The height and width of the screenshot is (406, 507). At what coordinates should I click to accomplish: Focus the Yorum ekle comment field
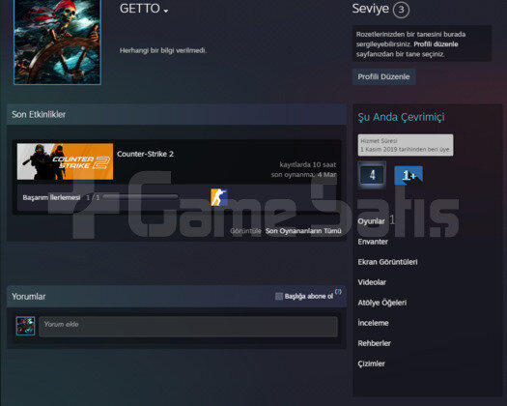point(188,327)
